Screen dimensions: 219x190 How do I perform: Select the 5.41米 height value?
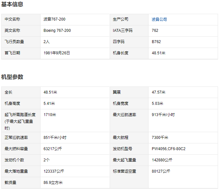(49, 104)
